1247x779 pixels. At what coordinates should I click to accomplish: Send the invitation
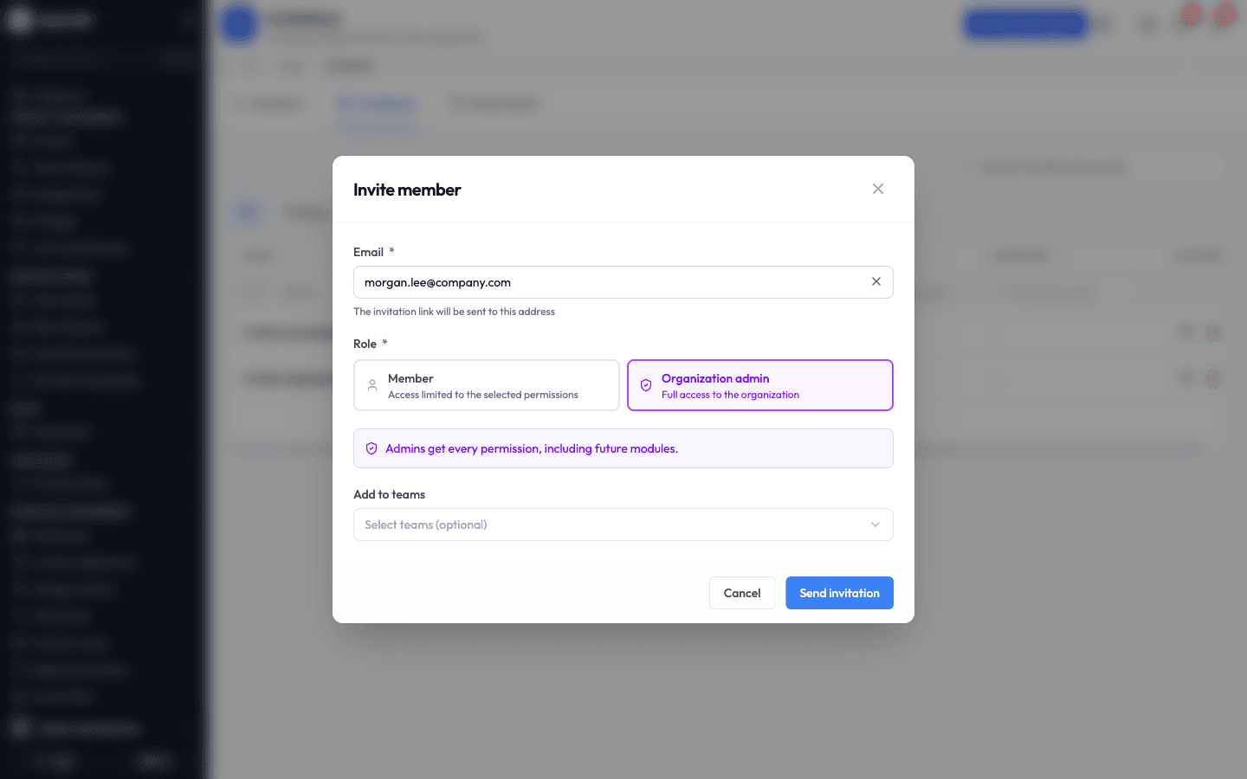pyautogui.click(x=839, y=593)
